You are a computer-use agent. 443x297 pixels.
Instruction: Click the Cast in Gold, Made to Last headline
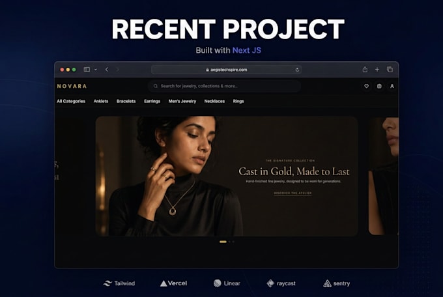[x=294, y=171]
